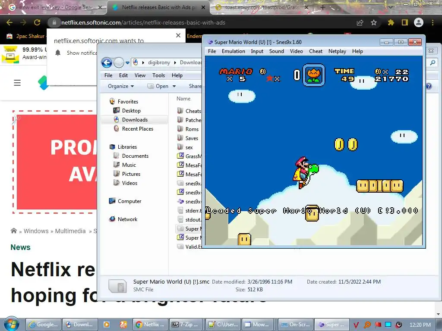Open Explorer's File menu

[x=108, y=75]
